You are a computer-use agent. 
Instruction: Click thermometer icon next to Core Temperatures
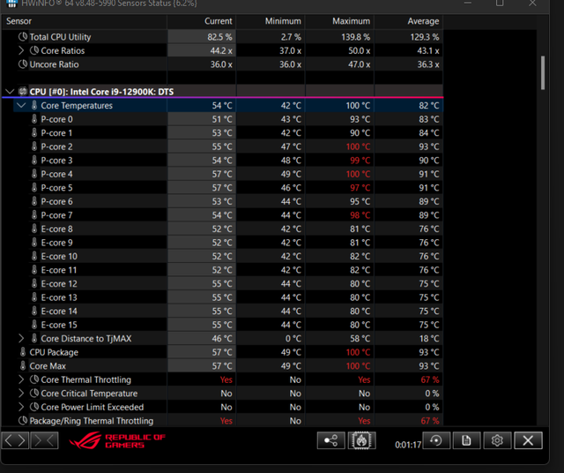(34, 105)
